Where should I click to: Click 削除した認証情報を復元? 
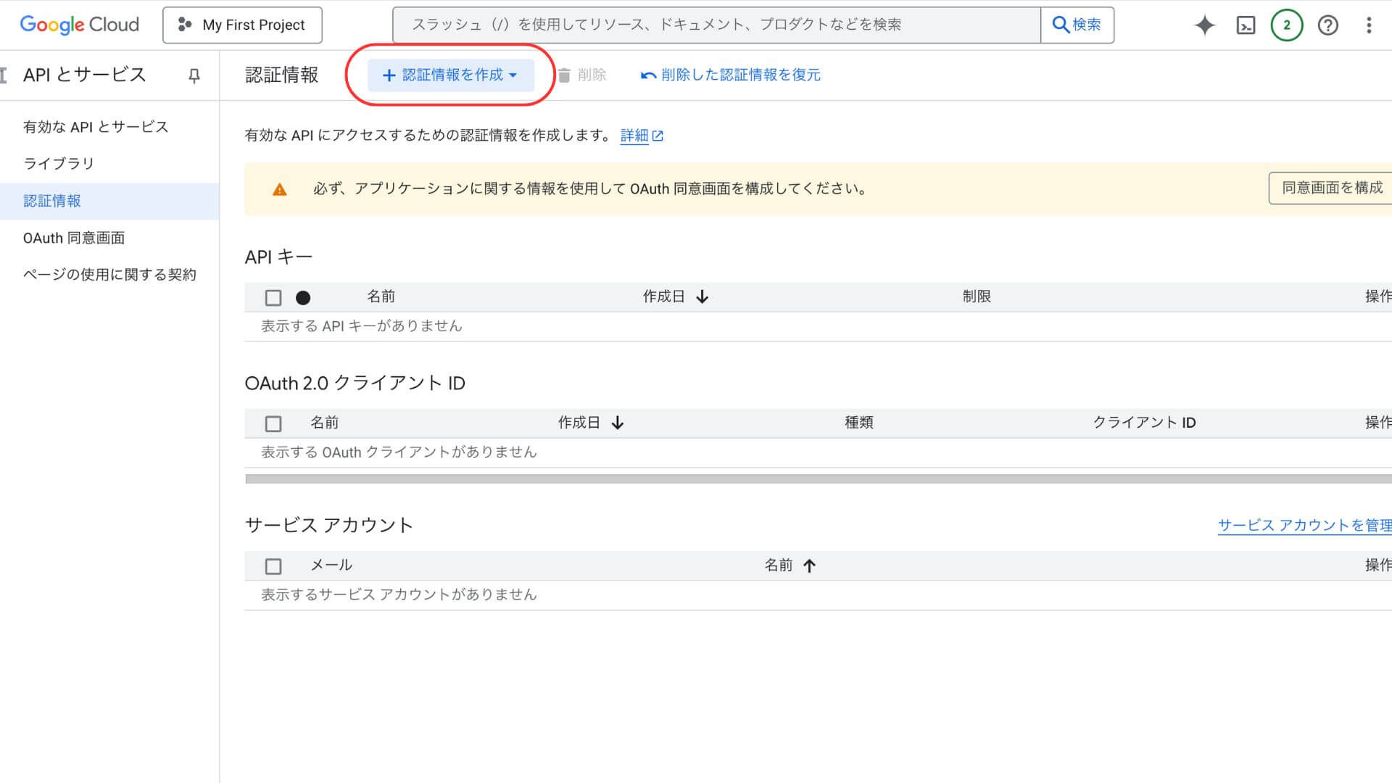click(x=731, y=75)
